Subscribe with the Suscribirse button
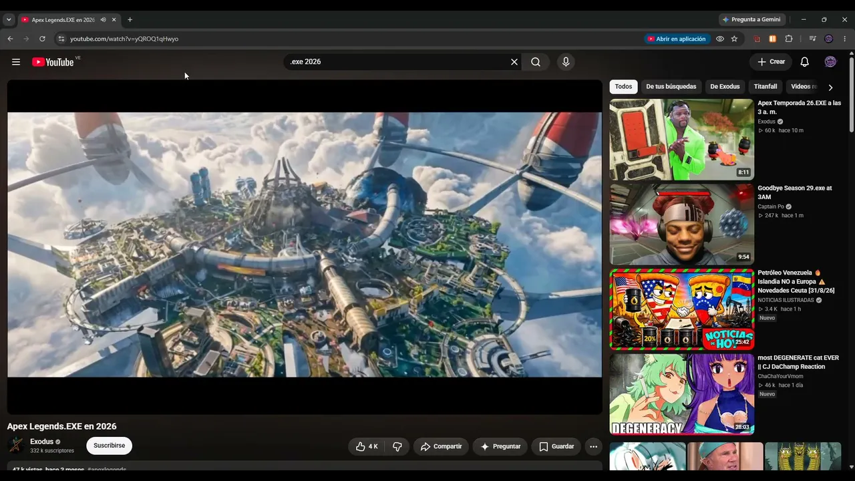This screenshot has width=855, height=481. pos(109,446)
